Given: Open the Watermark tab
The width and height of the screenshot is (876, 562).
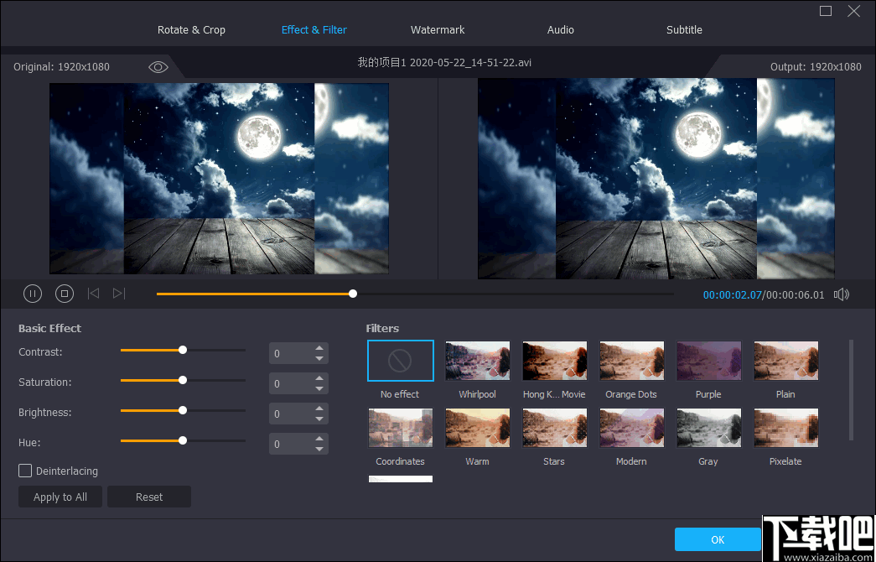Looking at the screenshot, I should point(438,30).
